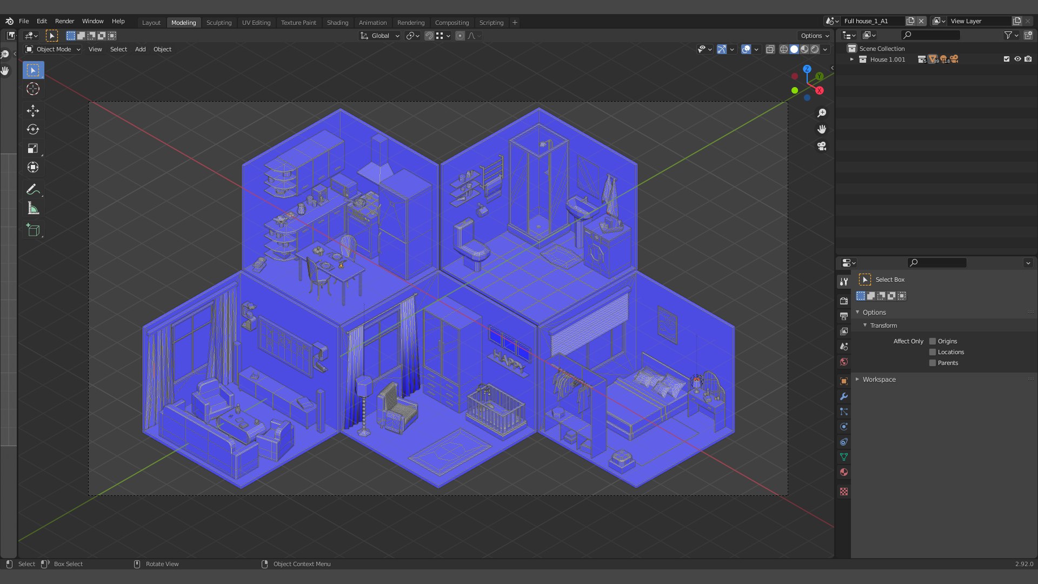Select the Rotate tool
This screenshot has width=1038, height=584.
[33, 130]
